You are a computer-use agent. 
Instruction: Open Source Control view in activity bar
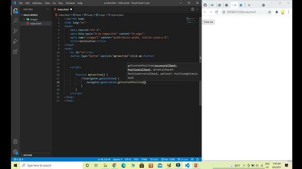16,31
